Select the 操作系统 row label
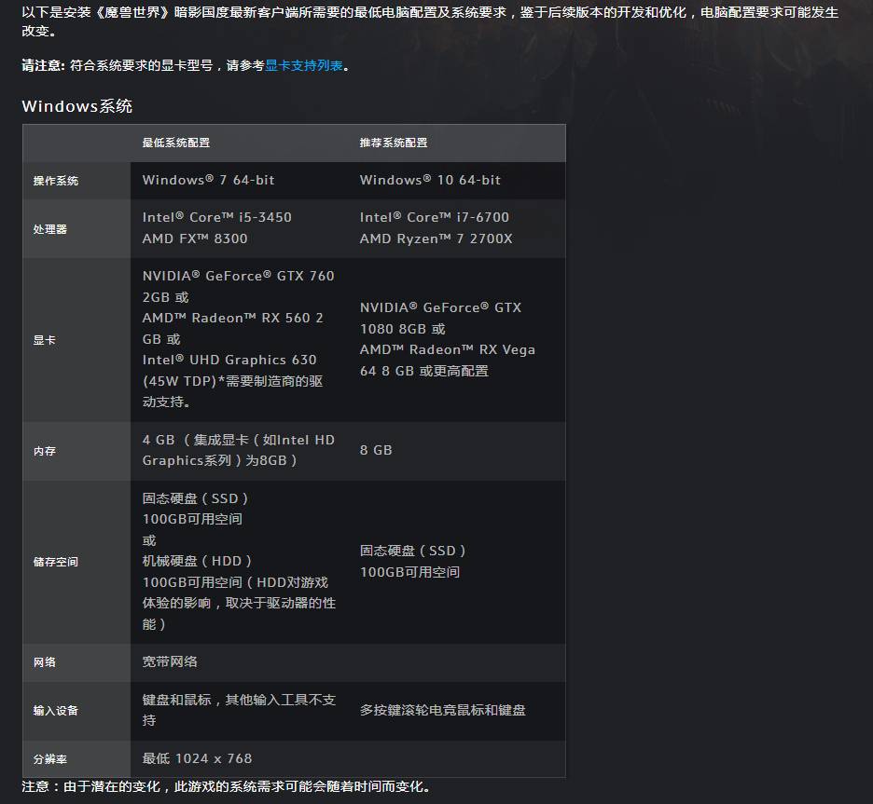Screen dimensions: 873x804 (x=56, y=181)
